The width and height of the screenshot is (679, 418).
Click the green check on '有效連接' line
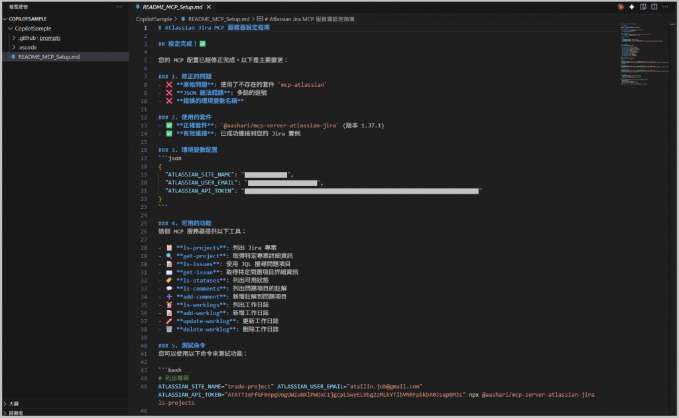(x=169, y=133)
